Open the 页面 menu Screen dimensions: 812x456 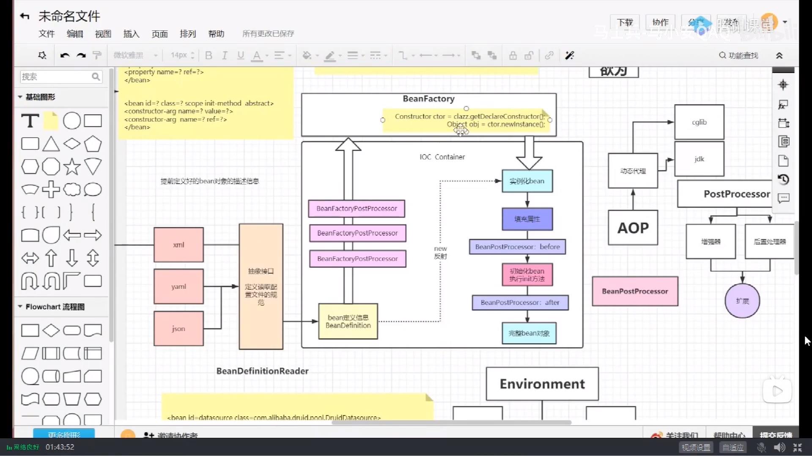159,34
